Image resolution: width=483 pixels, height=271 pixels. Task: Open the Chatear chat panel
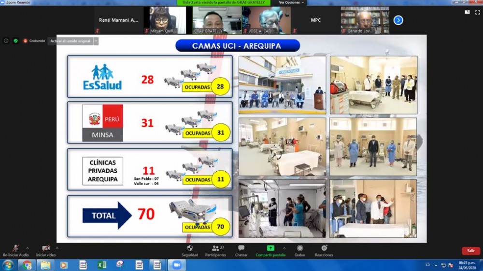point(241,248)
